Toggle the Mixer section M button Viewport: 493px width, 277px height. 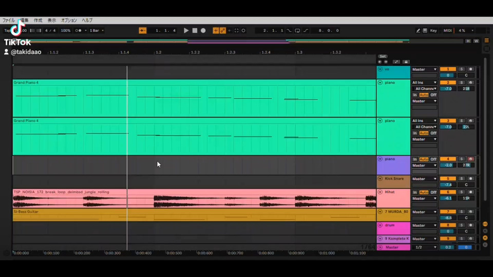[485, 238]
